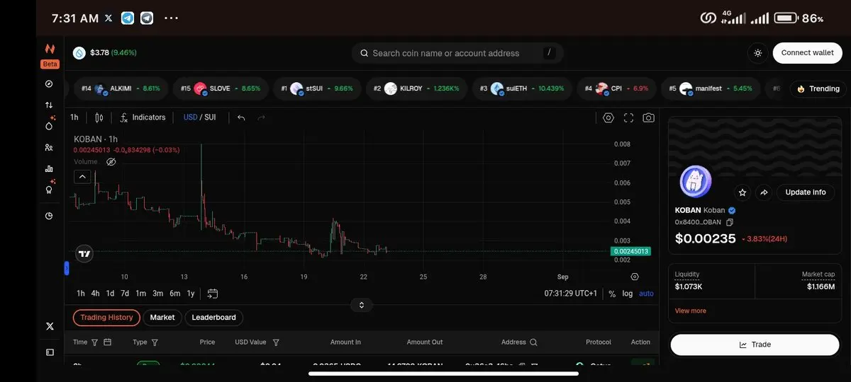This screenshot has width=851, height=382.
Task: Toggle auto scale on chart
Action: point(646,294)
